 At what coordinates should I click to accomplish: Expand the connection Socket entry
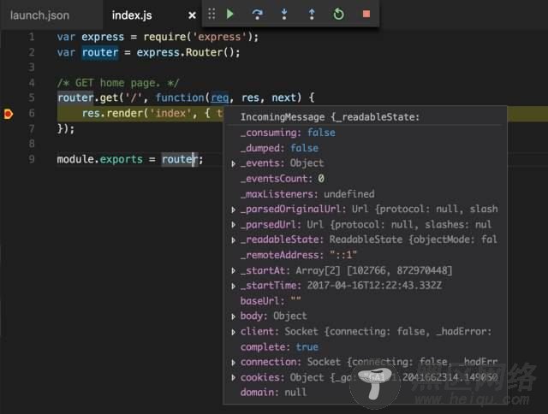233,363
